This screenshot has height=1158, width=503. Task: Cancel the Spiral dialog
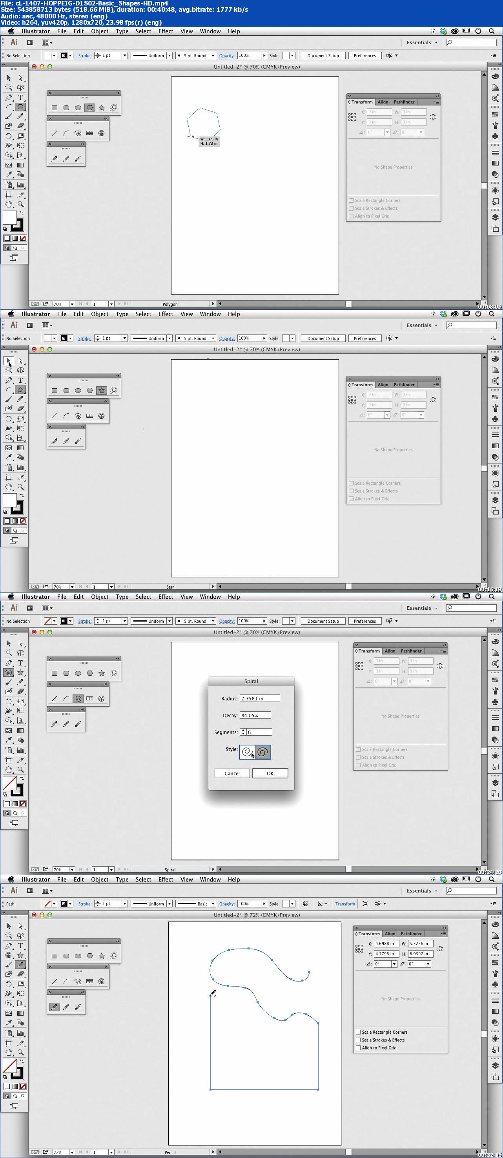point(232,773)
